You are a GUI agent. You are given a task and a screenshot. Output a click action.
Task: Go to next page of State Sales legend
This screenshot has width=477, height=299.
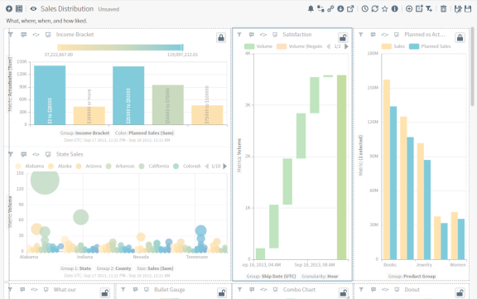[224, 166]
